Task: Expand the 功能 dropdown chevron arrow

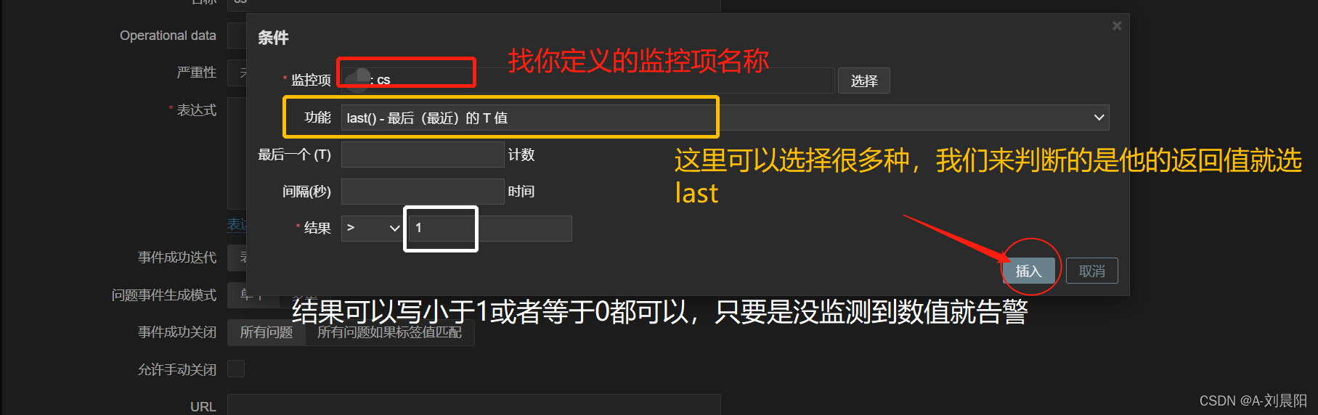Action: pyautogui.click(x=1099, y=118)
